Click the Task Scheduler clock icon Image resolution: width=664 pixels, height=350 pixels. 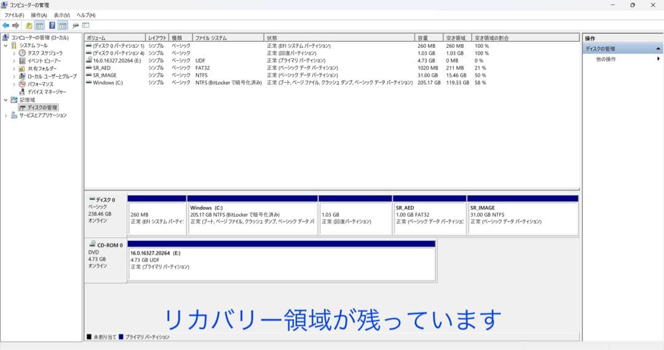tap(23, 53)
